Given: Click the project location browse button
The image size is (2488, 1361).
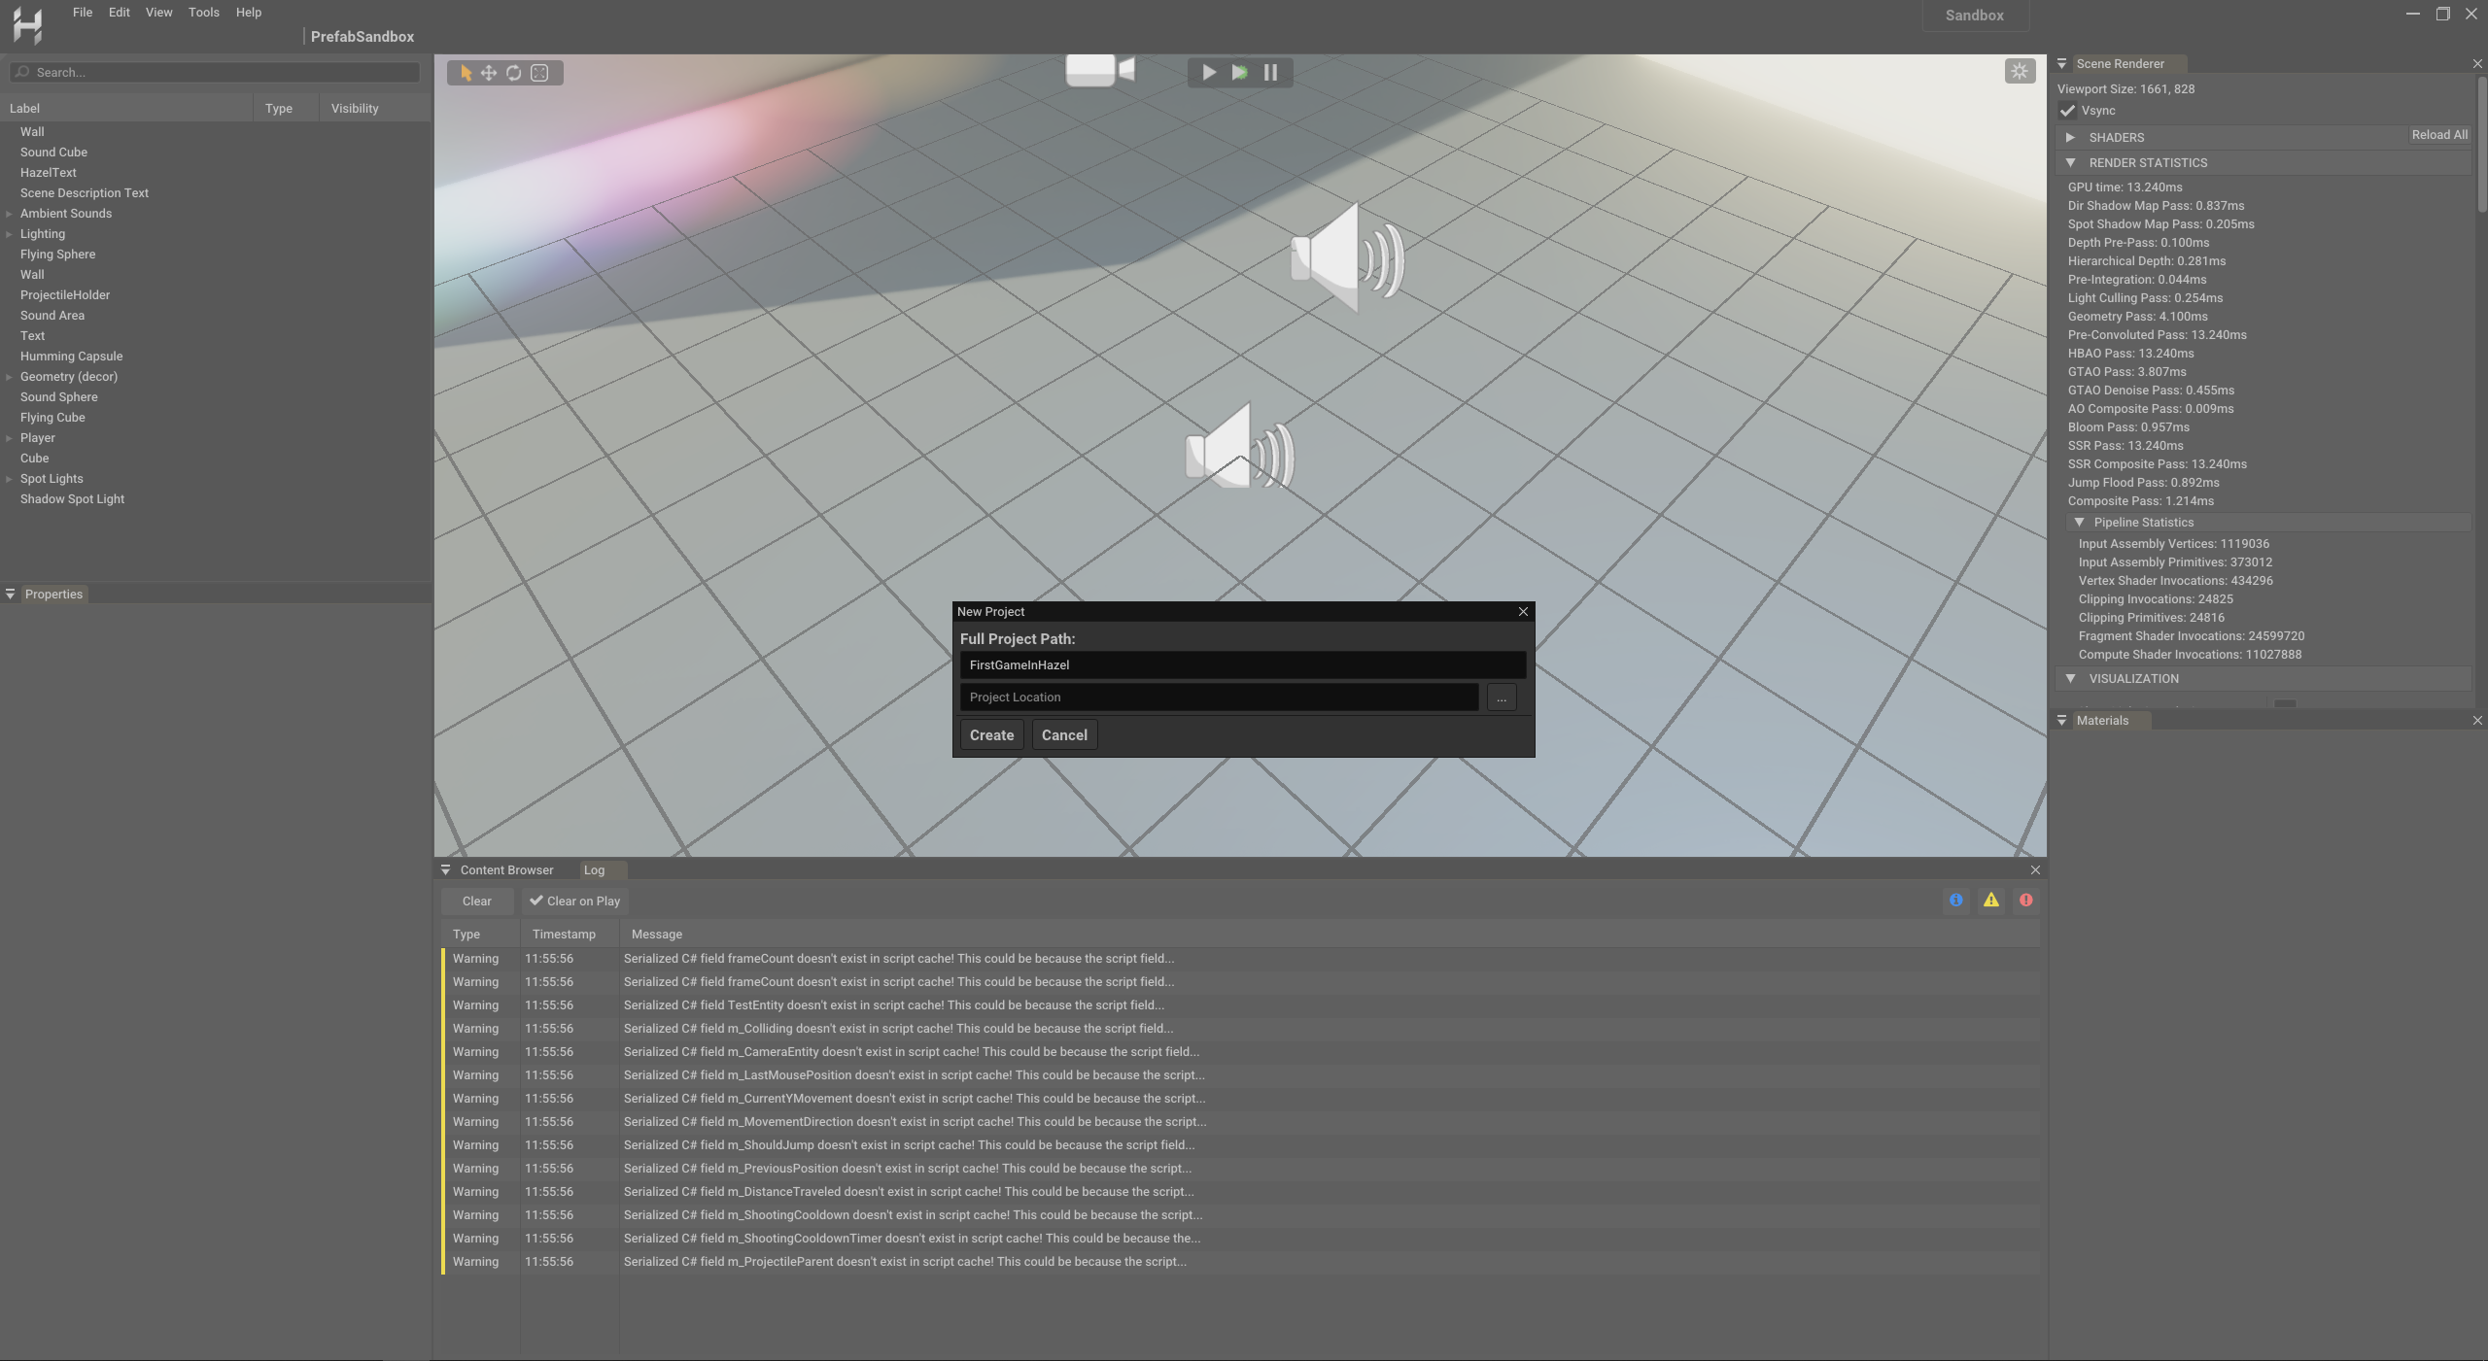Looking at the screenshot, I should (x=1501, y=697).
